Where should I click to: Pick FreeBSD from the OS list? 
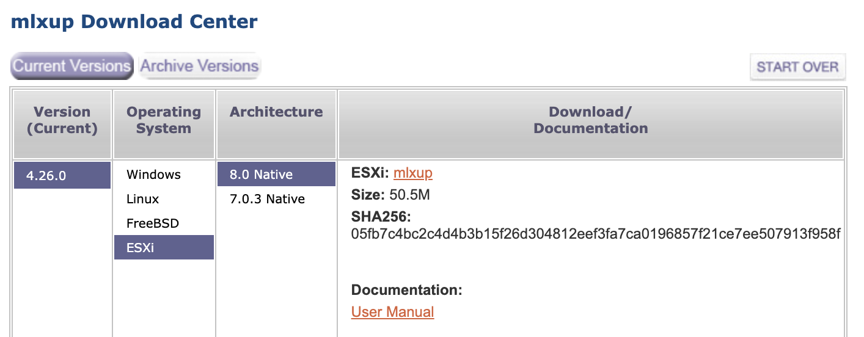point(153,223)
